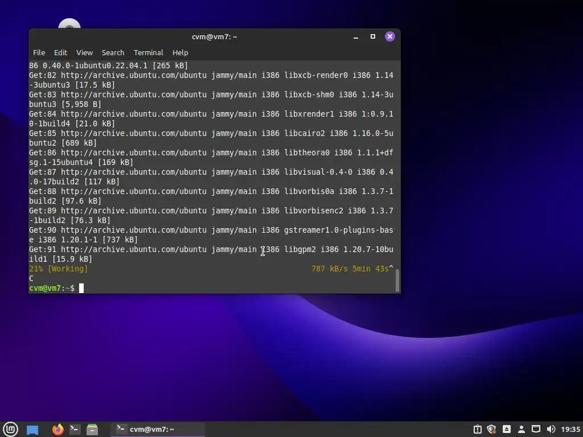
Task: Open the wired network tray icon
Action: point(536,429)
